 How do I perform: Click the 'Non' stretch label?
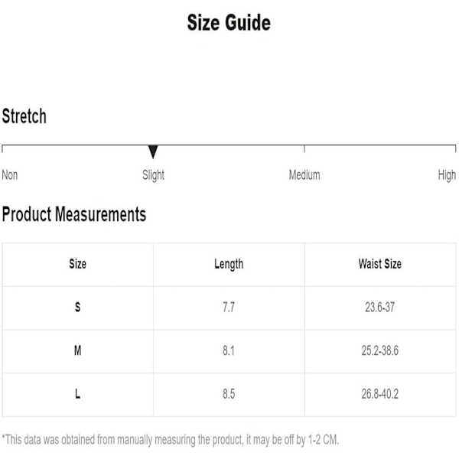pyautogui.click(x=10, y=175)
